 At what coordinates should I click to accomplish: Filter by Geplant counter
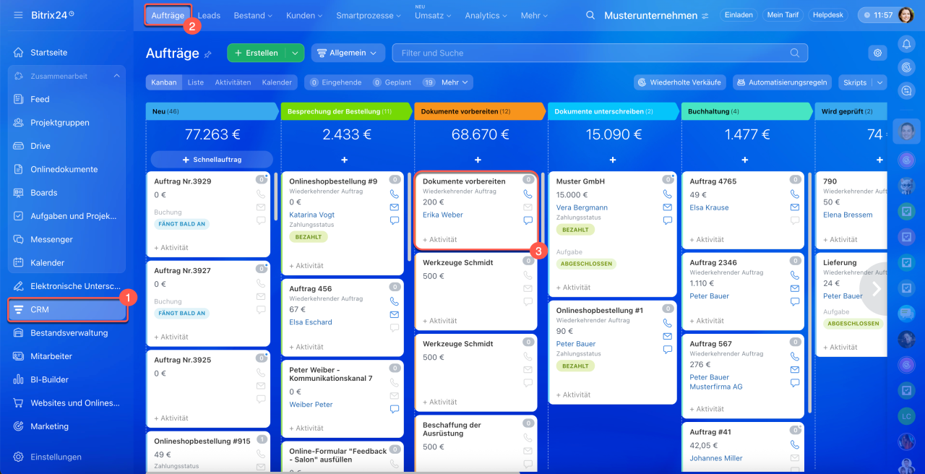tap(392, 82)
